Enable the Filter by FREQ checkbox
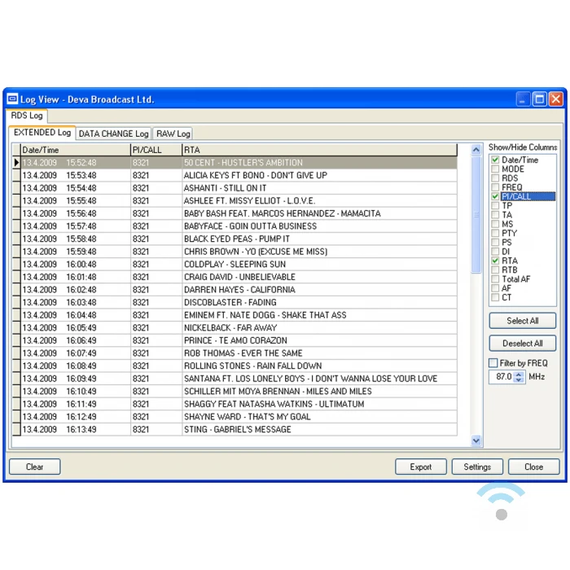This screenshot has height=570, width=570. coord(493,363)
